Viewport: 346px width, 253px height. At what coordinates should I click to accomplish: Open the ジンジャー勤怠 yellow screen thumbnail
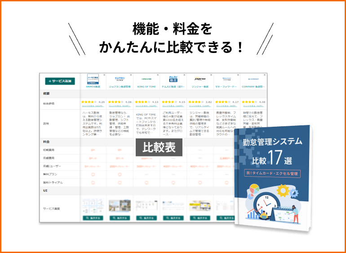pos(200,206)
